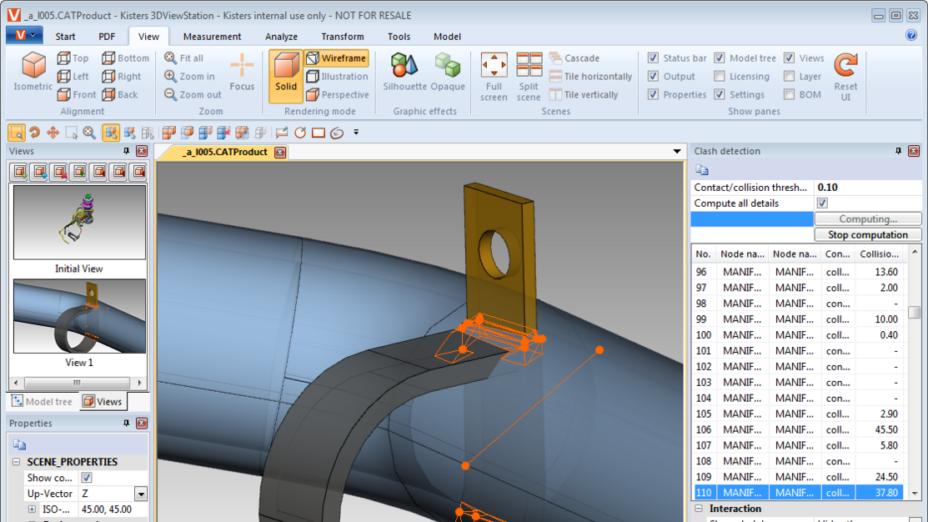Toggle Wireframe rendering mode

point(336,58)
